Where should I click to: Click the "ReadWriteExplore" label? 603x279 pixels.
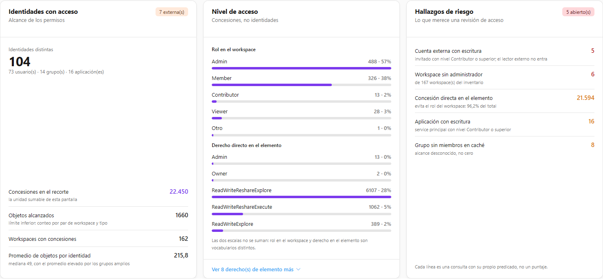click(x=232, y=224)
